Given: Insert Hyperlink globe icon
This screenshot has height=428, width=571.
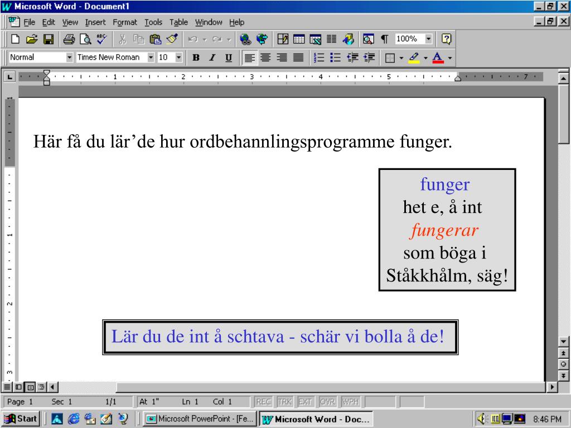Looking at the screenshot, I should tap(245, 38).
